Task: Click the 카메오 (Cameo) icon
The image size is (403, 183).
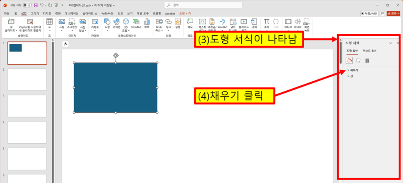Action: click(95, 22)
